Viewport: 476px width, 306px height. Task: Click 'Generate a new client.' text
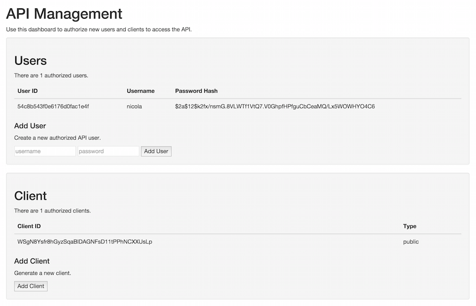(x=42, y=273)
